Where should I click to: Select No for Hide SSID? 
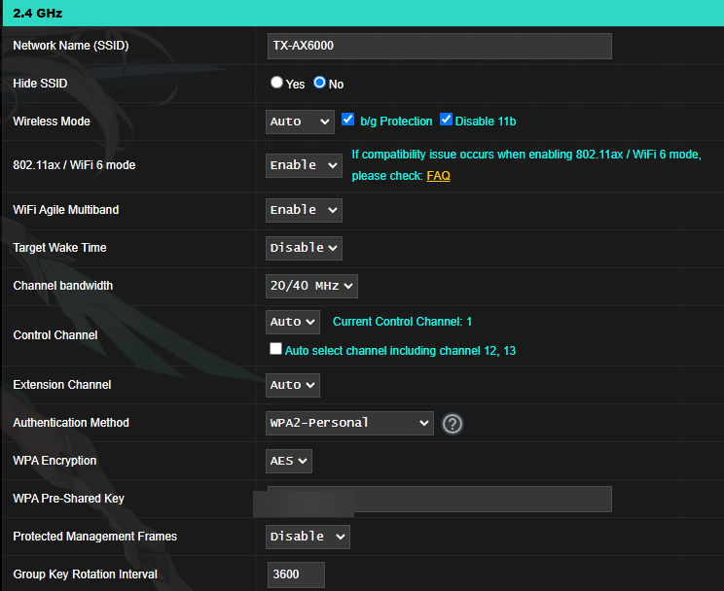pyautogui.click(x=319, y=84)
